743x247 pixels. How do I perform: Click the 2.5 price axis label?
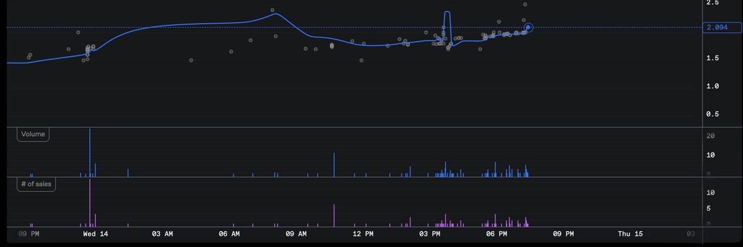[712, 3]
